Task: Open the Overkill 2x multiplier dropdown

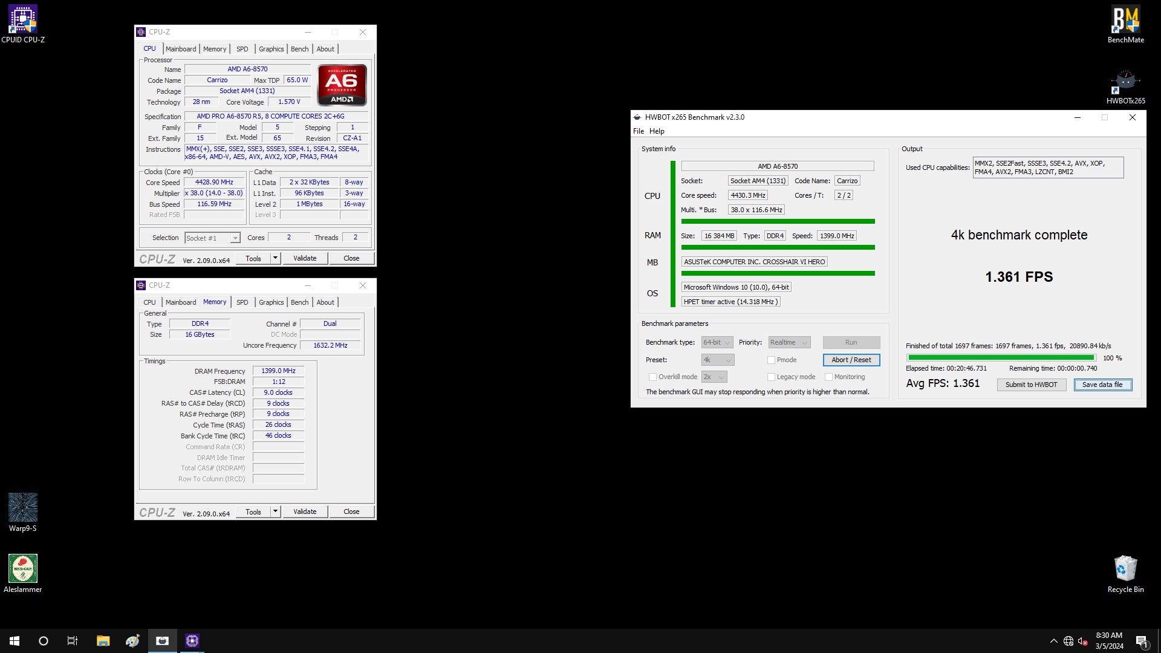Action: [714, 377]
